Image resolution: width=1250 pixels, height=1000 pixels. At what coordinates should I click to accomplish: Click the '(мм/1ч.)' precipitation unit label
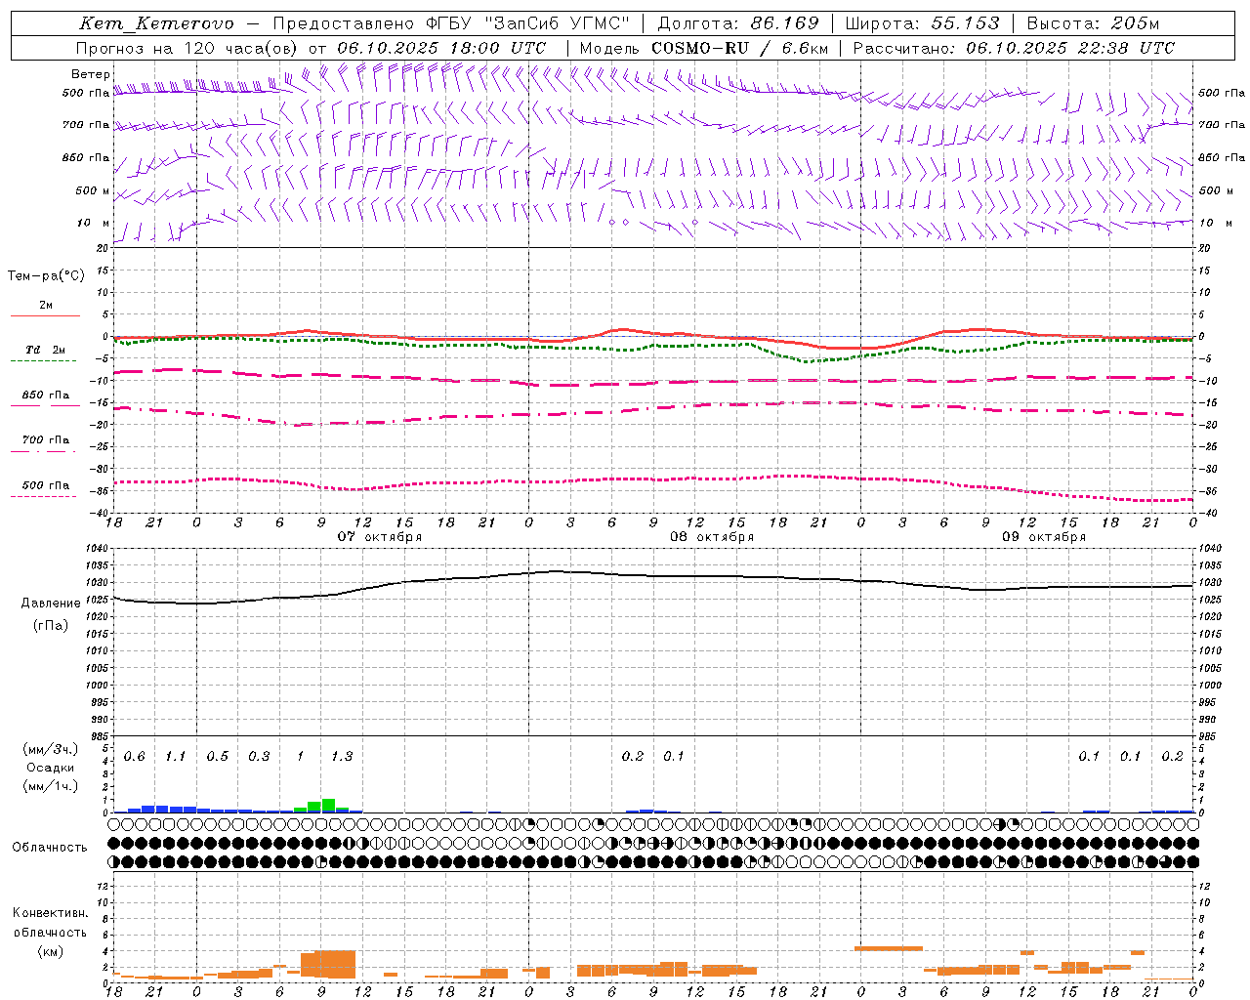(51, 786)
